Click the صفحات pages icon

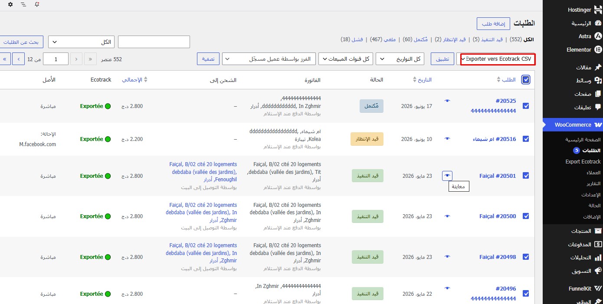598,94
